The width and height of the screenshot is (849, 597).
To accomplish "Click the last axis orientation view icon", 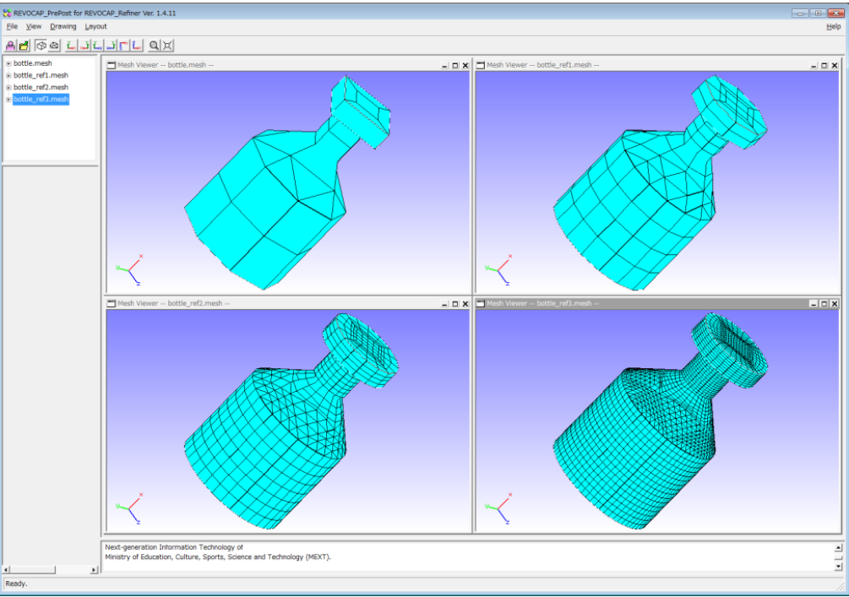I will point(137,45).
